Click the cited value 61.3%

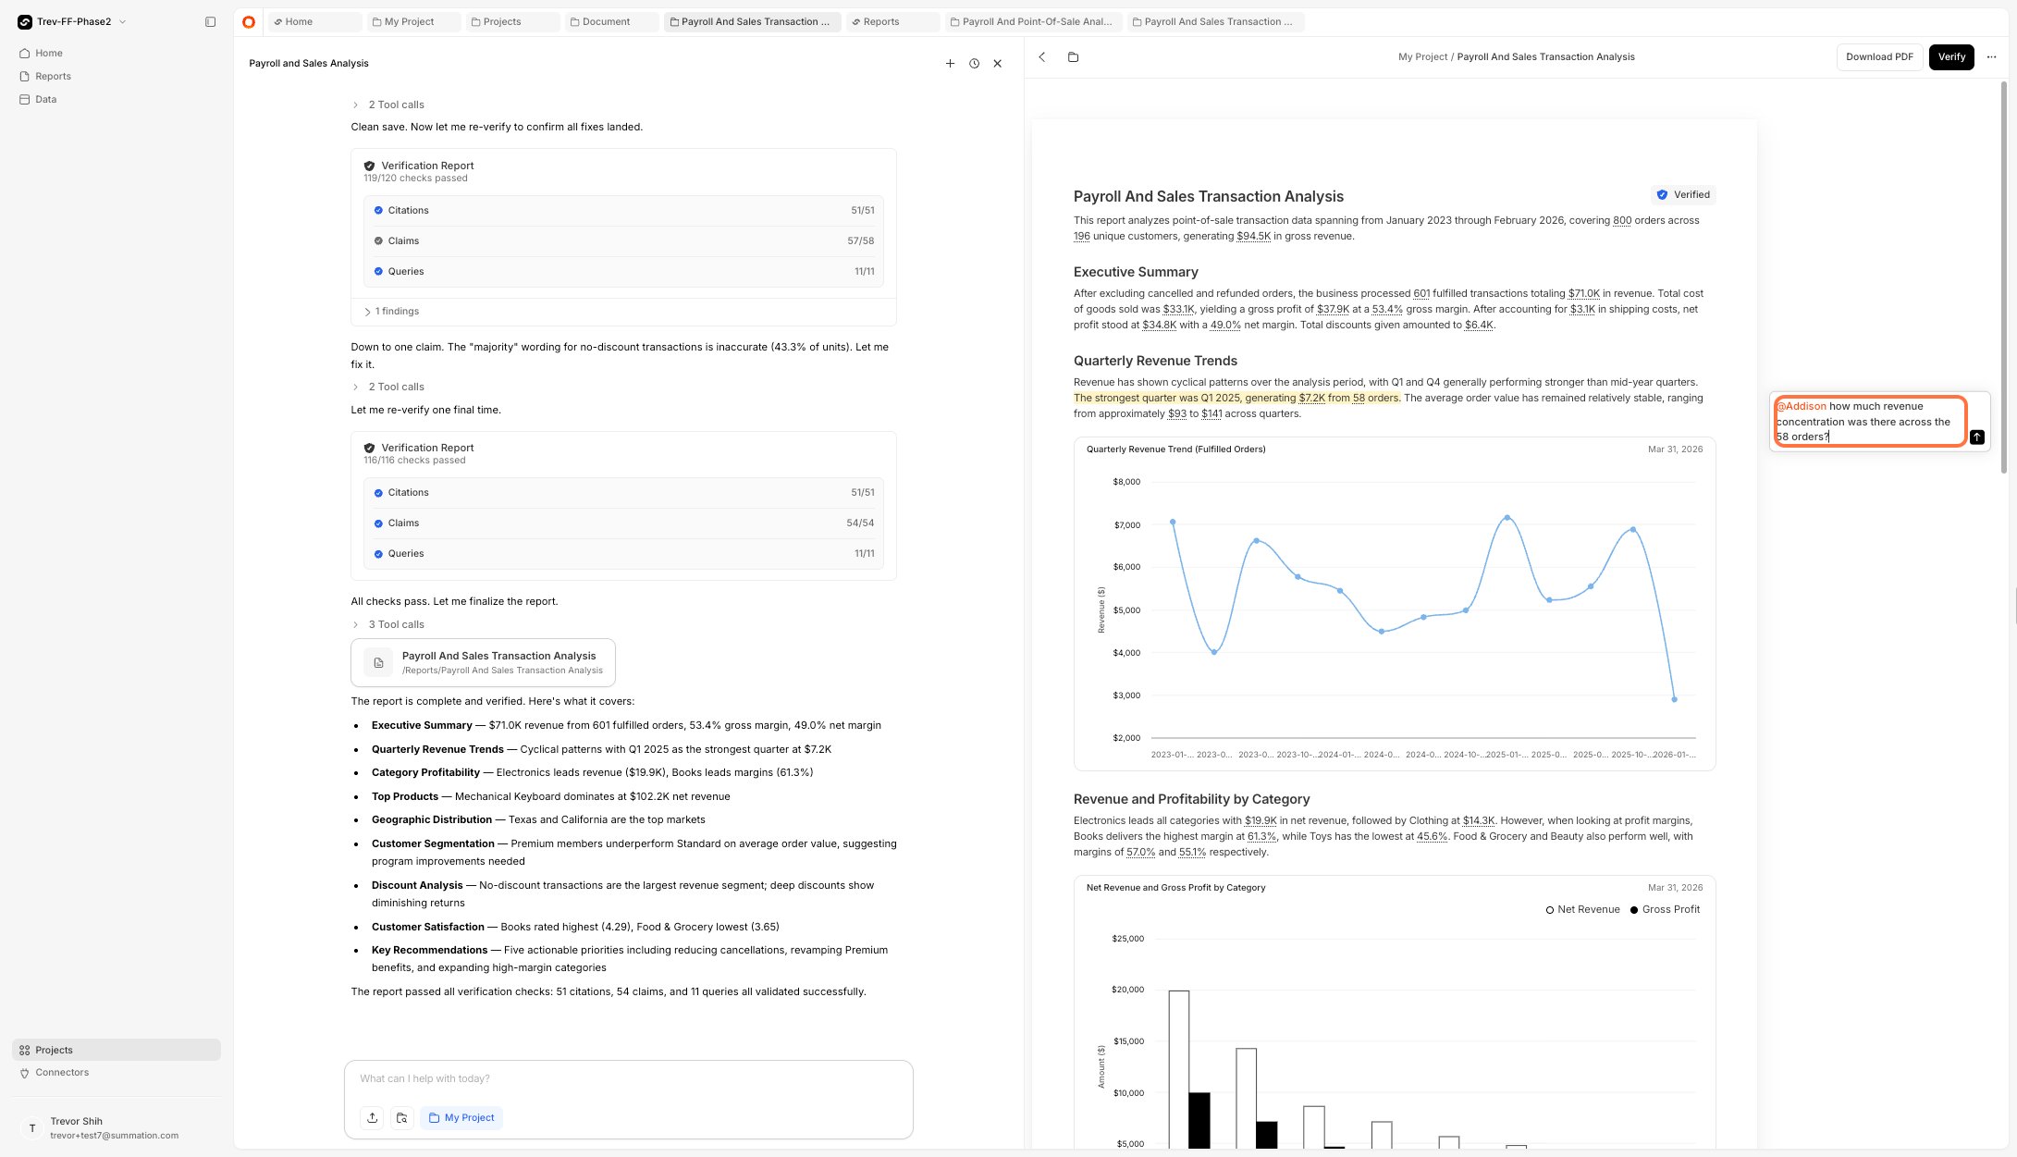pyautogui.click(x=1262, y=836)
